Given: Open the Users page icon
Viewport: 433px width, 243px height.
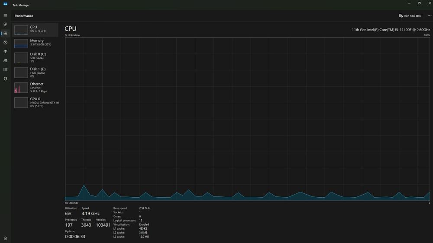Looking at the screenshot, I should [x=5, y=60].
